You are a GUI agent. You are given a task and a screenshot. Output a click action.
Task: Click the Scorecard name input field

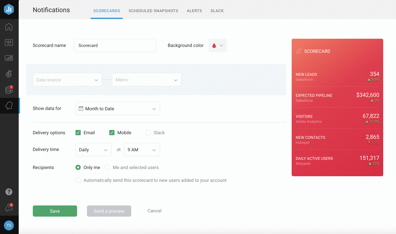point(115,46)
